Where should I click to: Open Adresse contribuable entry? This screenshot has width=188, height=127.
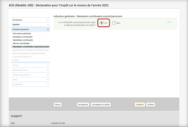(21, 43)
